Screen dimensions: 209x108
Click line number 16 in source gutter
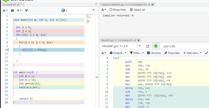tap(6, 73)
